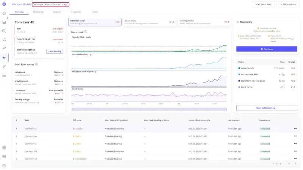Open the vibration waveform sidebar icon

coord(4,57)
